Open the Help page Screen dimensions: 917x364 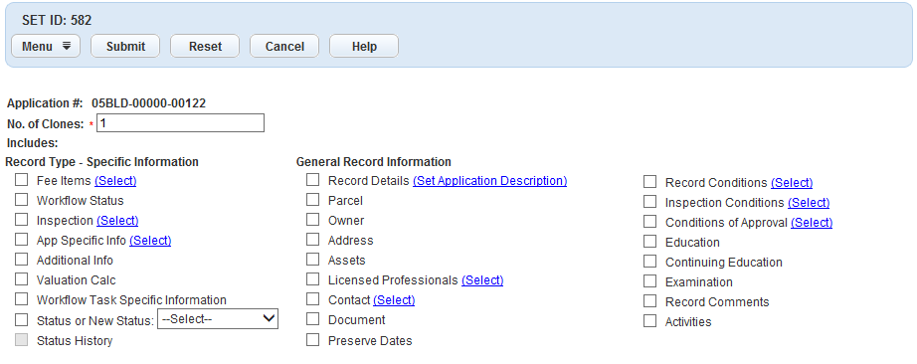click(364, 46)
